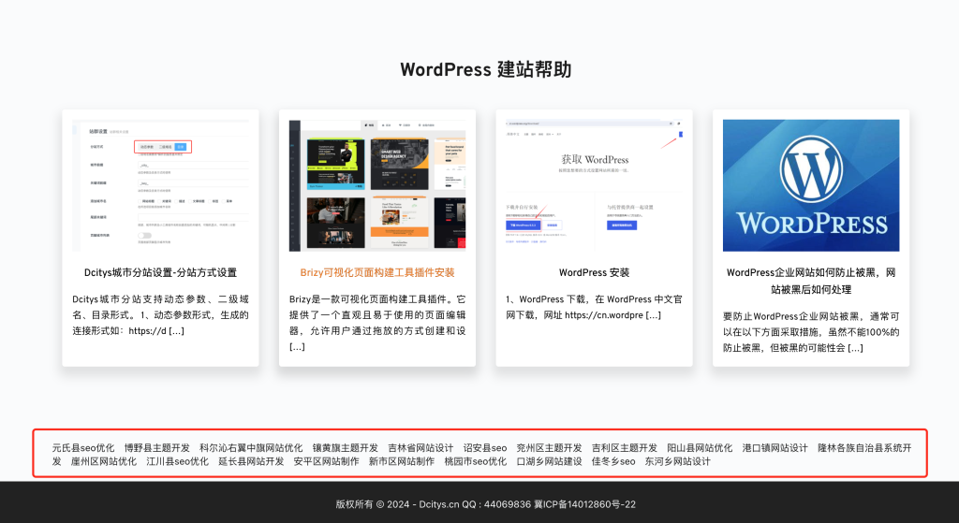Click the blue WordPress logo image

tap(810, 184)
